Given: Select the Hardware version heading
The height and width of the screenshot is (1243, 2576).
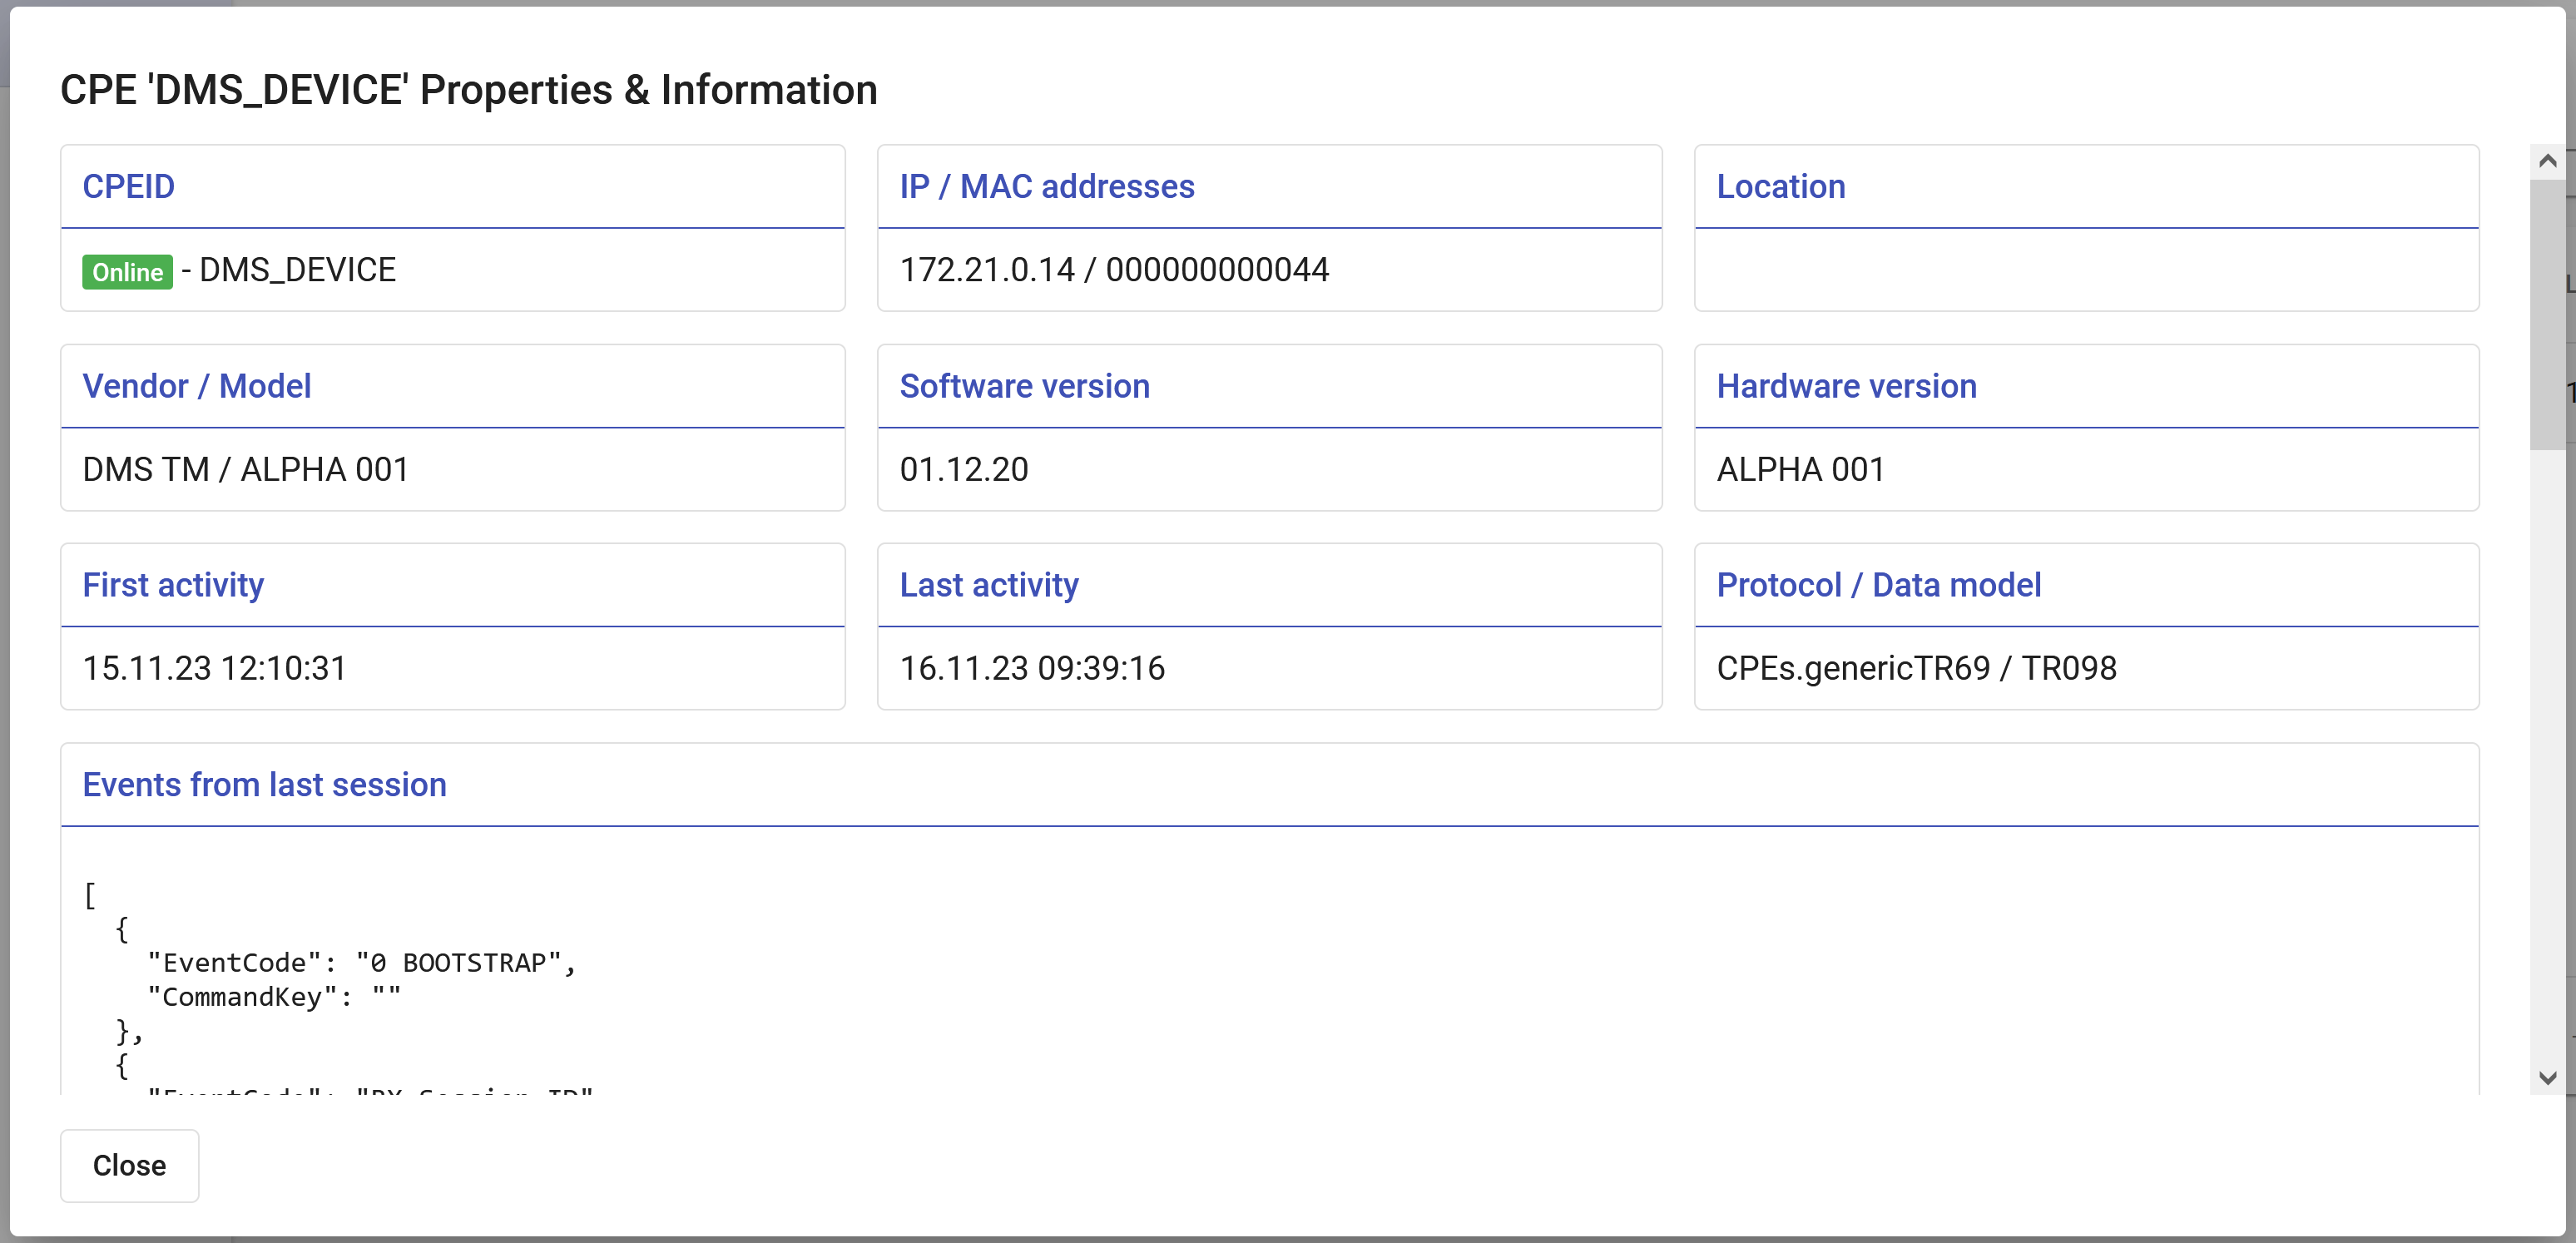Looking at the screenshot, I should click(1845, 386).
